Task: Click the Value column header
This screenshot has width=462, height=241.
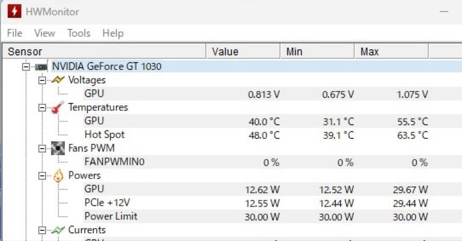Action: (x=243, y=52)
